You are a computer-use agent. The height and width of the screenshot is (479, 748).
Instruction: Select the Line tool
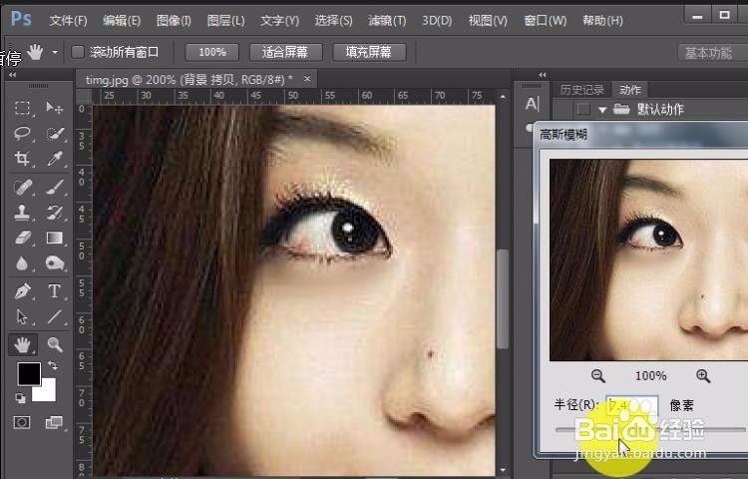[x=55, y=316]
